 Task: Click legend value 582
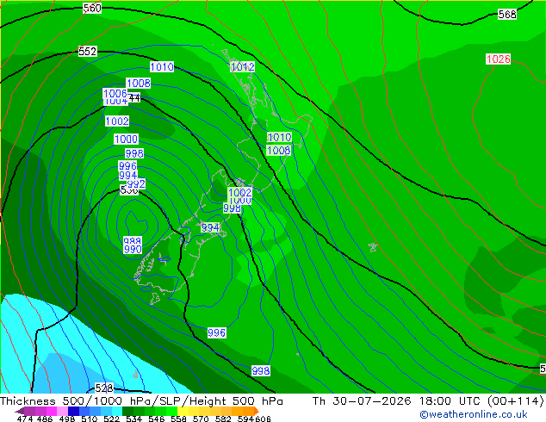click(x=223, y=419)
